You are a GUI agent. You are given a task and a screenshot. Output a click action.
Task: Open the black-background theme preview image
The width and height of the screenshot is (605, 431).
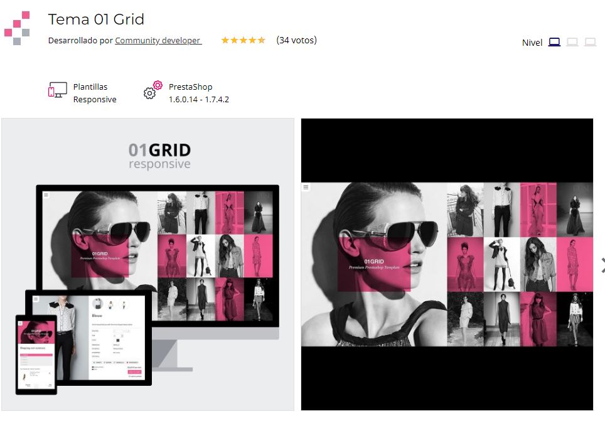pyautogui.click(x=447, y=264)
